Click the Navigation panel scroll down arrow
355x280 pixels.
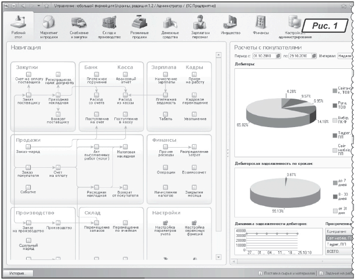[218, 258]
